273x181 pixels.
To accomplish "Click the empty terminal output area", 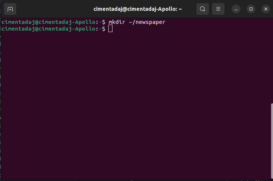I will (134, 104).
